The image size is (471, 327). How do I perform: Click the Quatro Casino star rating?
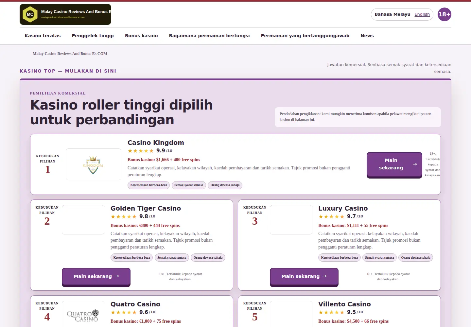click(123, 312)
